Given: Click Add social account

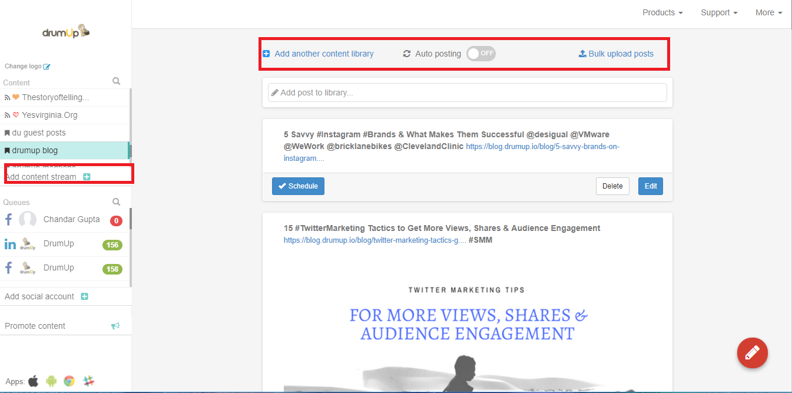Looking at the screenshot, I should 39,296.
